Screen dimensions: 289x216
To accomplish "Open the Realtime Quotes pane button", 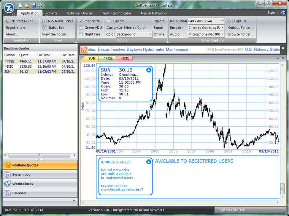I will (40, 165).
